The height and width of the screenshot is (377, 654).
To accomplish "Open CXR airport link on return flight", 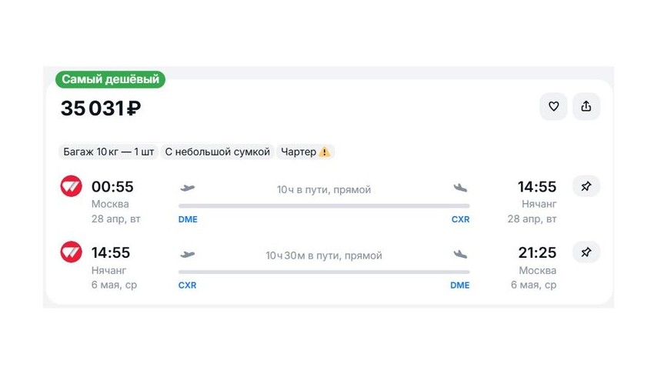I will pos(188,285).
